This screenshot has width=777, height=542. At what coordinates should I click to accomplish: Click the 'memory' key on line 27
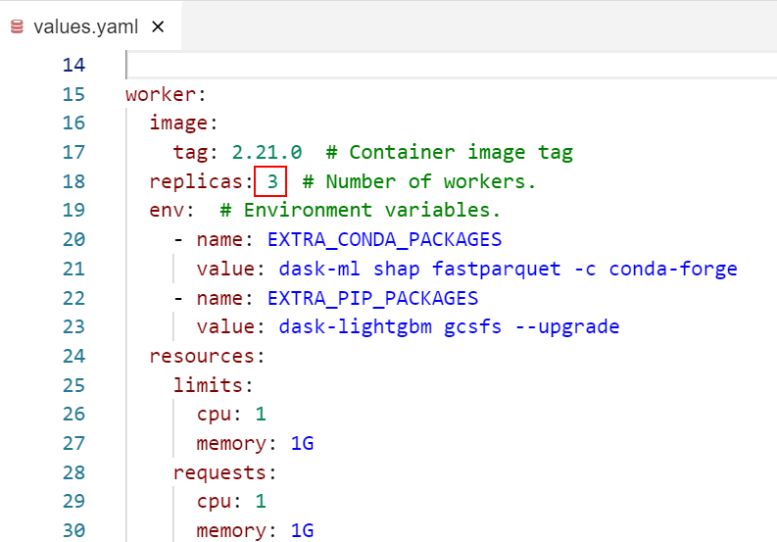pos(231,444)
